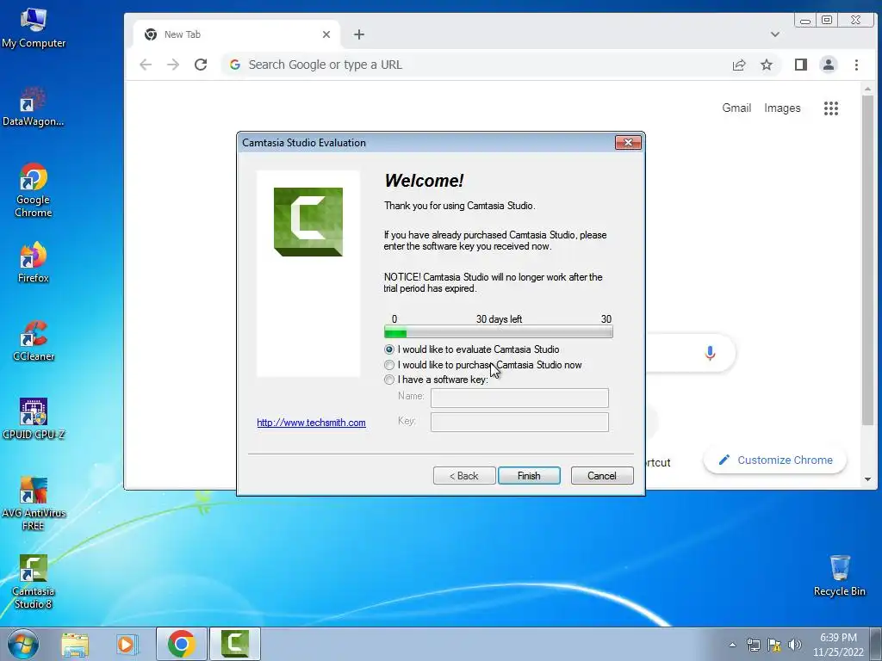
Task: Choose 'I would like to purchase Camtasia Studio now'
Action: pyautogui.click(x=389, y=365)
